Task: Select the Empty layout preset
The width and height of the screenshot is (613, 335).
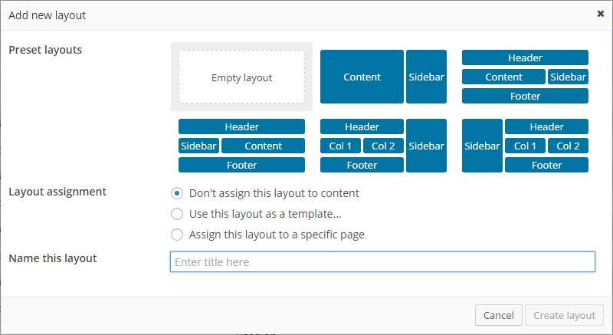Action: (241, 77)
